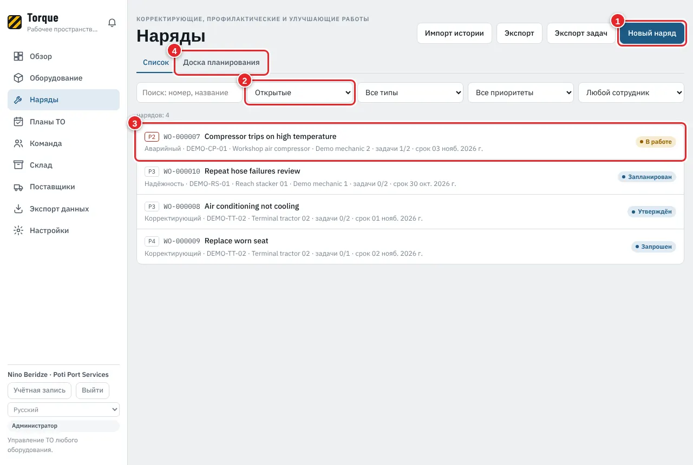Click the Экспорт задач button
Screen dimensions: 693x465
pyautogui.click(x=581, y=33)
